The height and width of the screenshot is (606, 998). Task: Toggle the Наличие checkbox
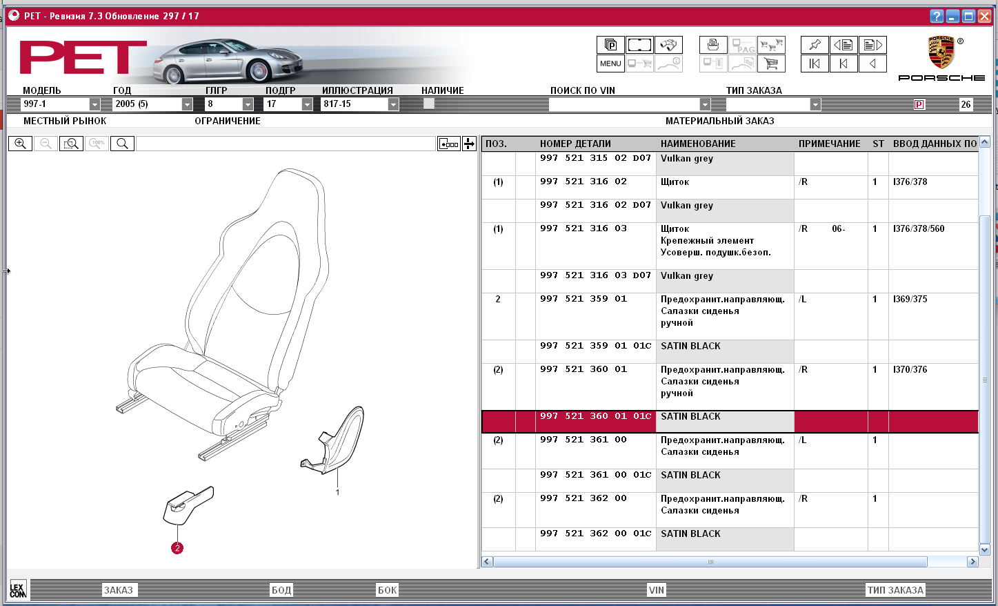[429, 104]
